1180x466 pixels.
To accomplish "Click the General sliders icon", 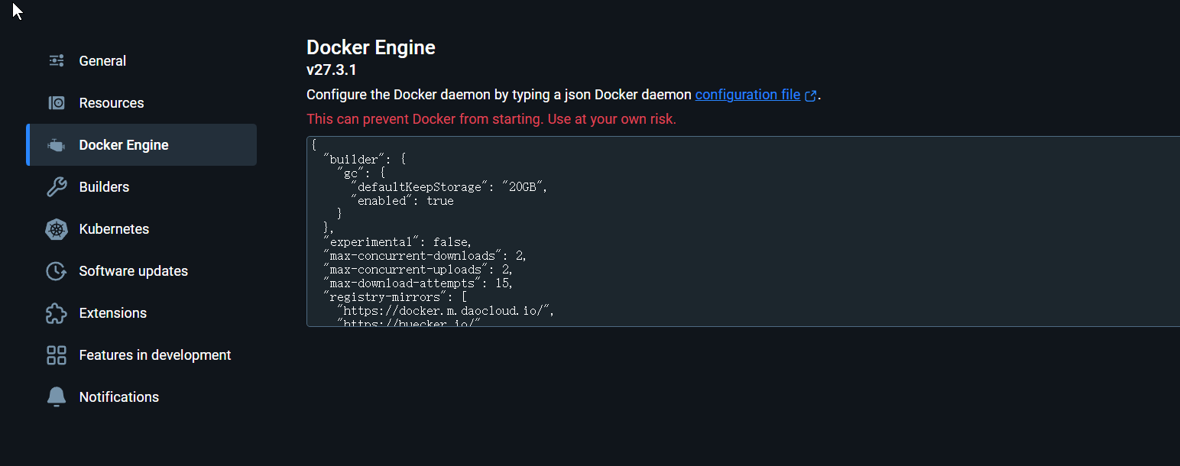I will pyautogui.click(x=57, y=61).
